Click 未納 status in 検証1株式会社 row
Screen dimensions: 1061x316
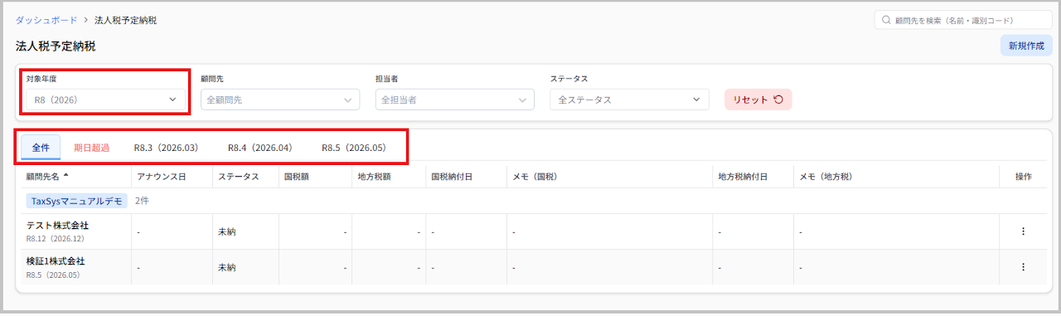click(x=226, y=267)
